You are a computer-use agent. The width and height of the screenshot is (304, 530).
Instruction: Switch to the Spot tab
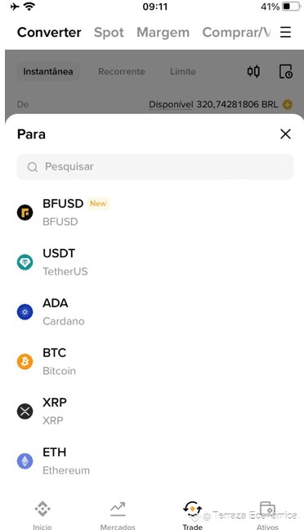[109, 33]
